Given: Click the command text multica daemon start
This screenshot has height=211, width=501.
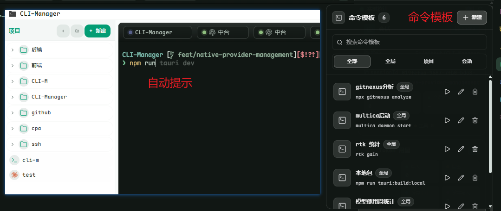Looking at the screenshot, I should [x=383, y=125].
